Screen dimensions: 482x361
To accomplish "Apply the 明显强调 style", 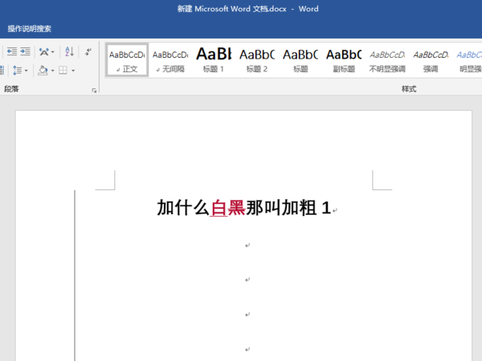I will point(468,60).
